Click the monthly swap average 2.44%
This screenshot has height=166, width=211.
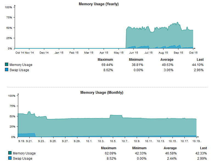coord(172,159)
